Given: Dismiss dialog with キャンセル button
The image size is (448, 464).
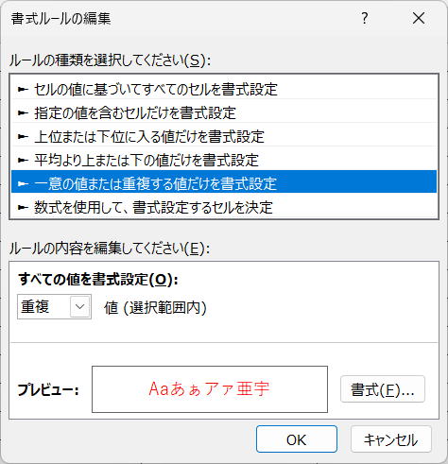Looking at the screenshot, I should pyautogui.click(x=391, y=439).
